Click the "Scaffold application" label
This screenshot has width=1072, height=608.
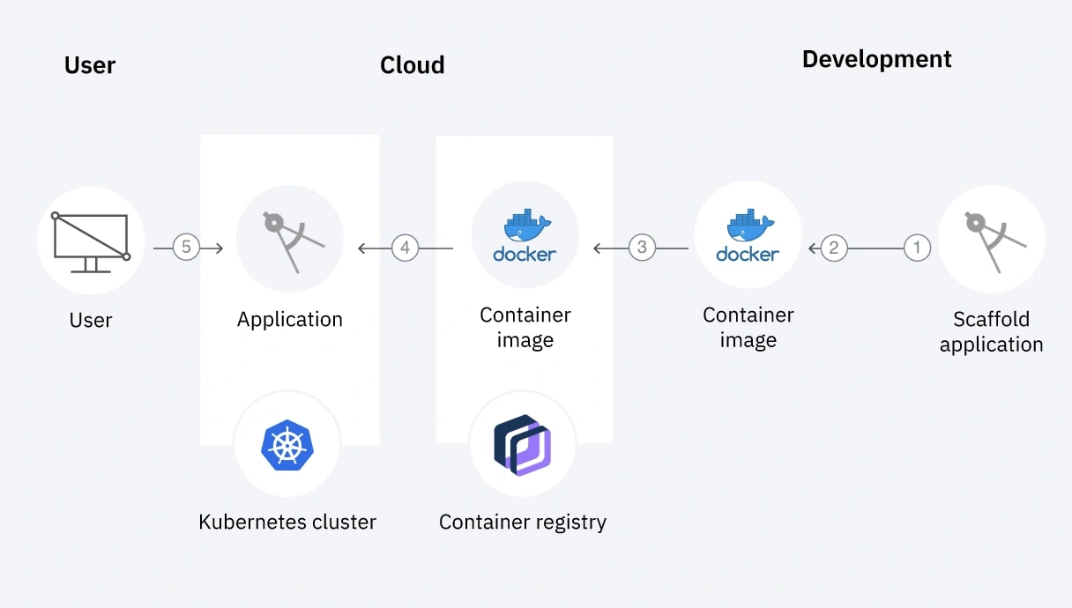(991, 331)
